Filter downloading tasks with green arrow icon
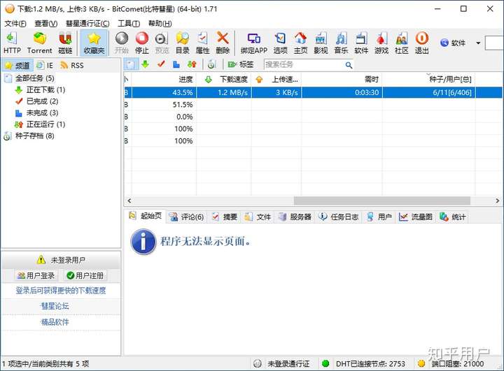This screenshot has height=371, width=504. tap(146, 64)
